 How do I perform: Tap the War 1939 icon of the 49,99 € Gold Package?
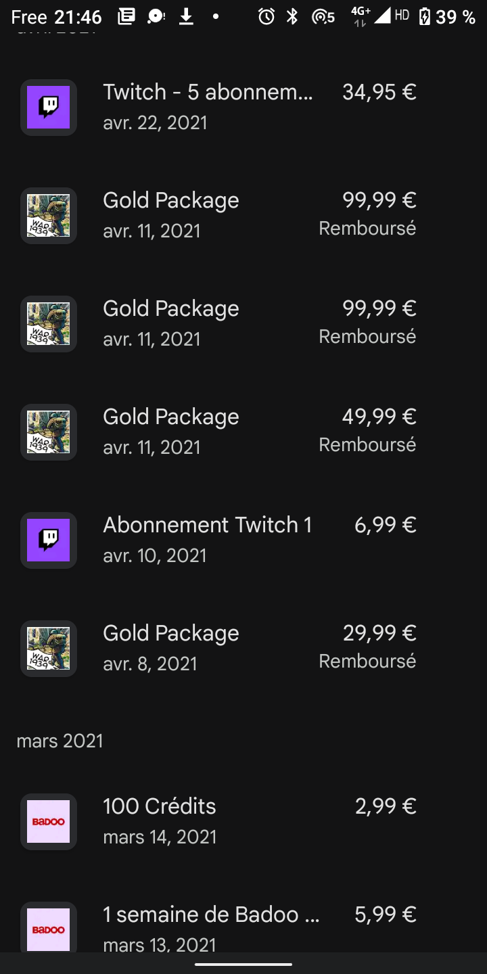(49, 432)
